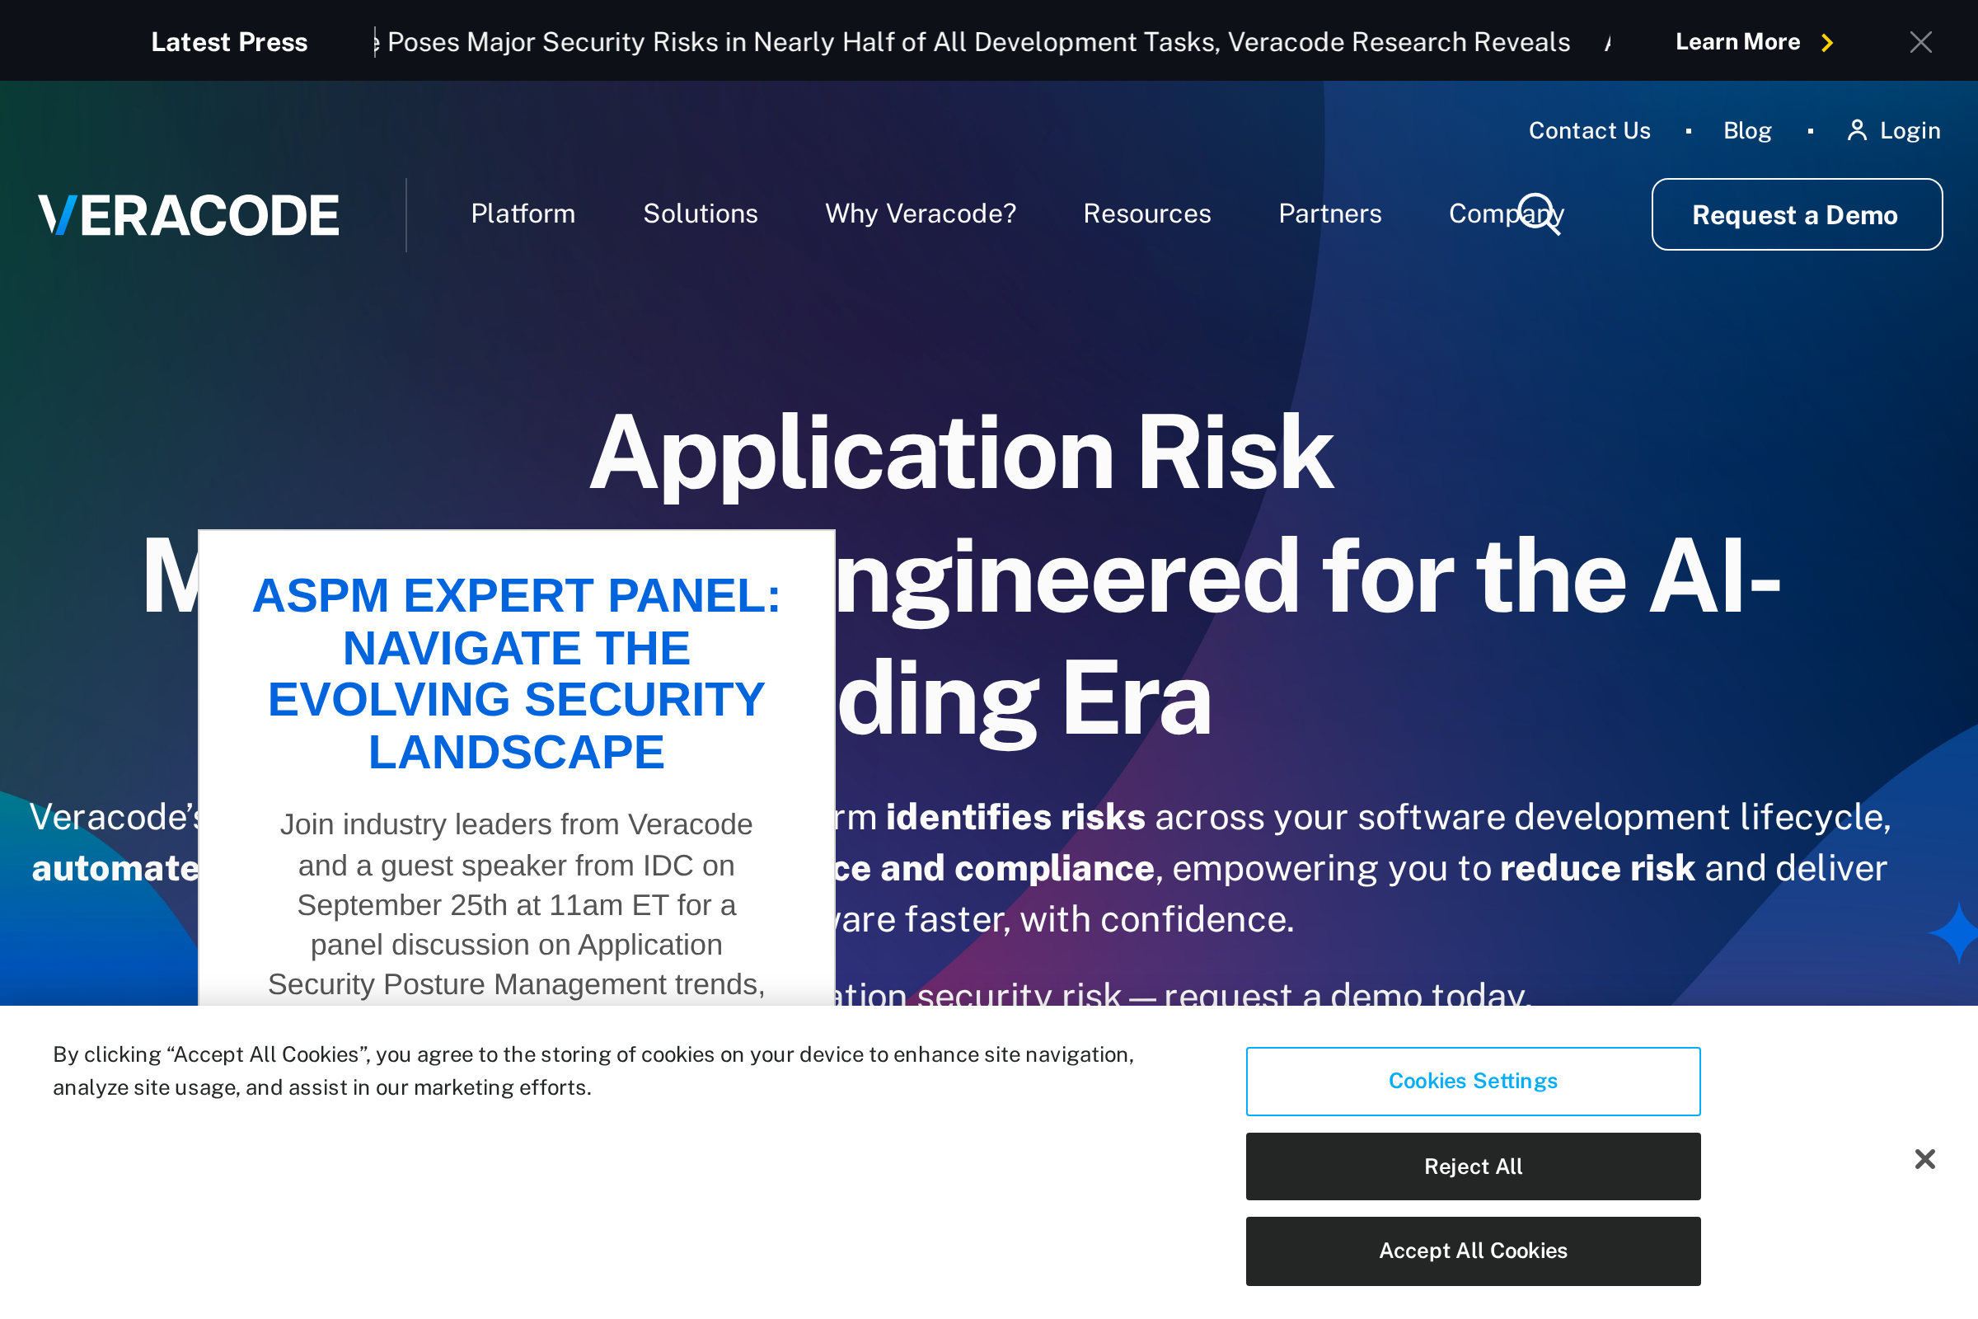Image resolution: width=1978 pixels, height=1319 pixels.
Task: Close the cookie consent dialog X
Action: tap(1925, 1159)
